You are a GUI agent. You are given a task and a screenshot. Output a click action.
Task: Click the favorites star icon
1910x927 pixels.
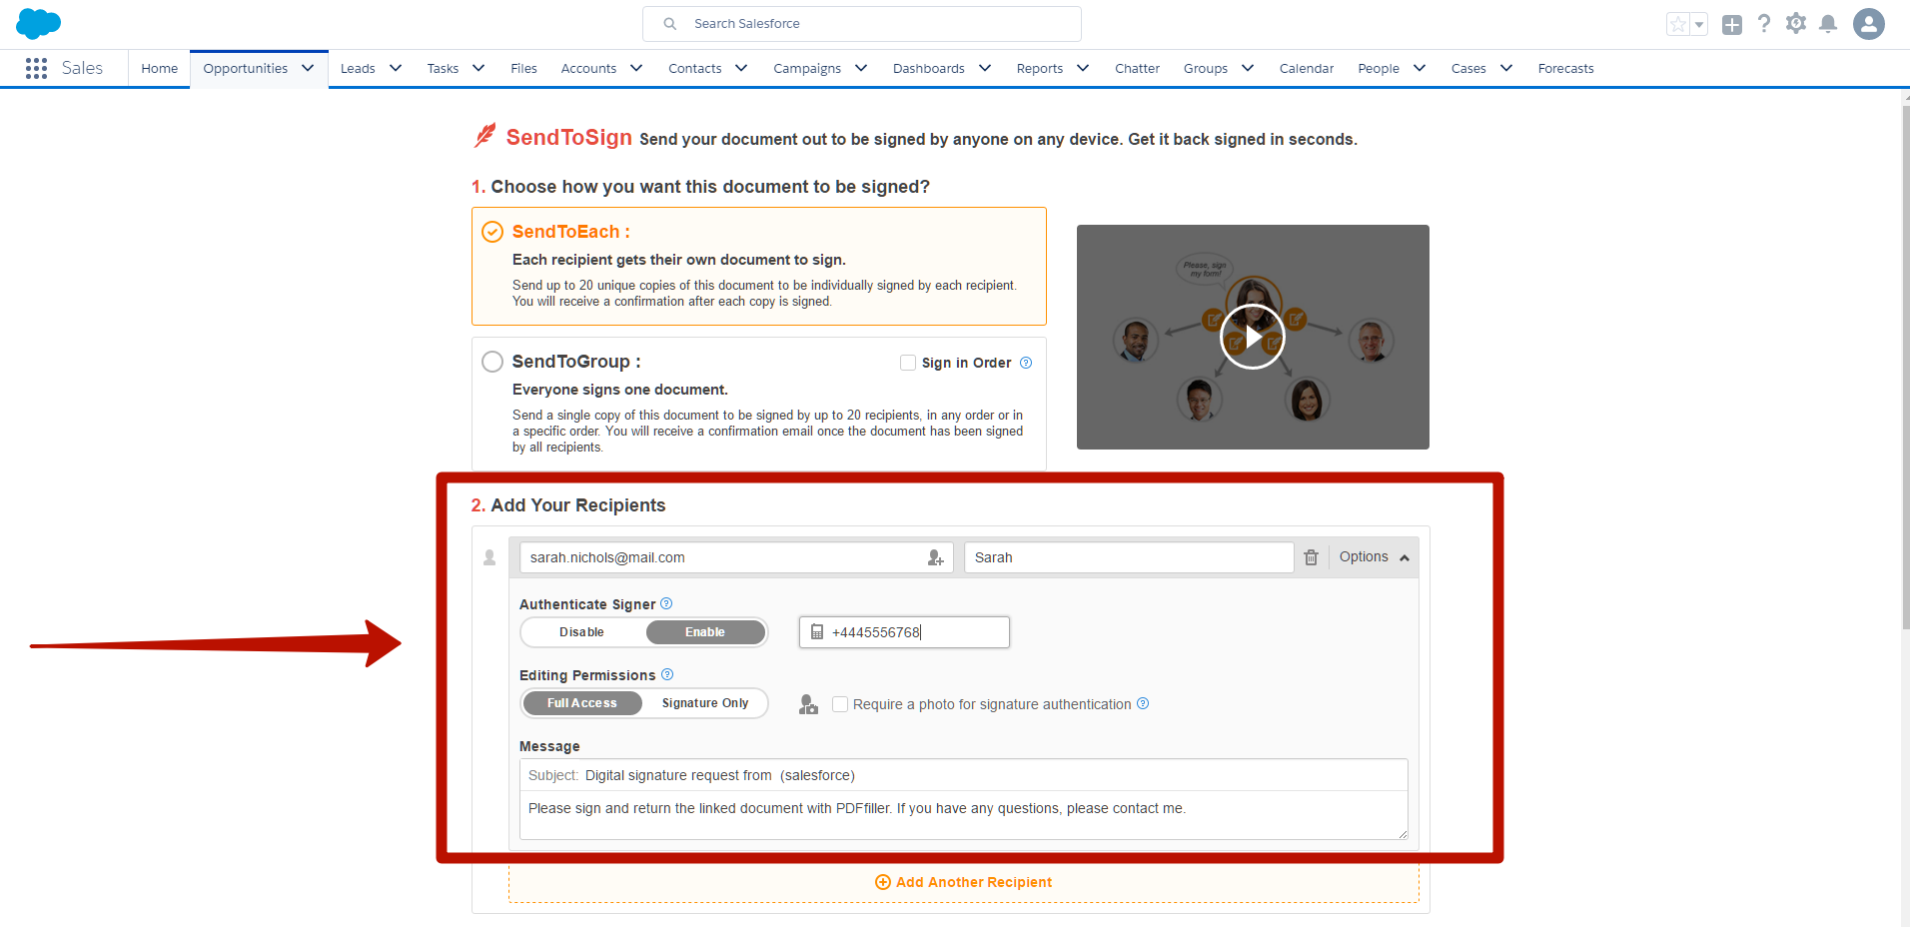pyautogui.click(x=1678, y=24)
